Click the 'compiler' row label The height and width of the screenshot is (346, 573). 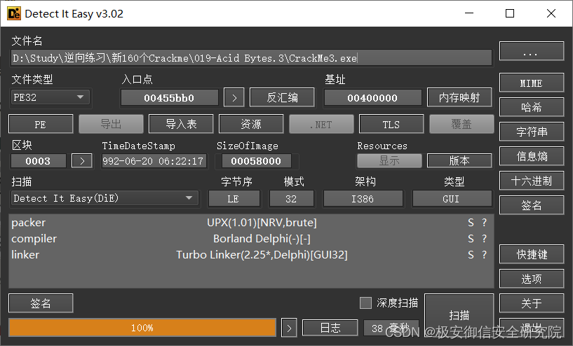click(x=34, y=239)
